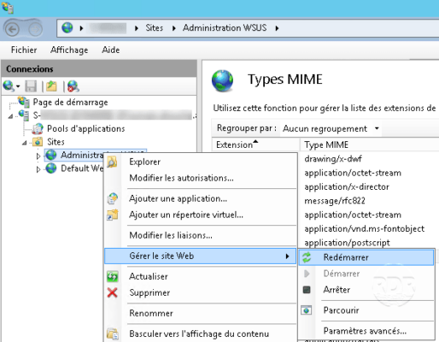The image size is (439, 342).
Task: Expand the Administration WSUS tree node arrow
Action: tap(38, 156)
